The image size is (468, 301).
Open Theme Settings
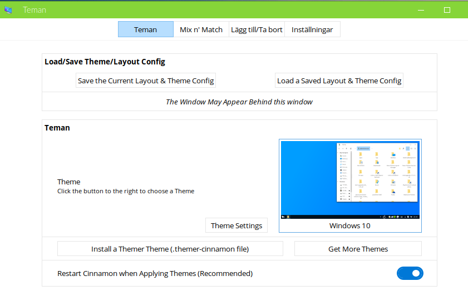pyautogui.click(x=237, y=225)
